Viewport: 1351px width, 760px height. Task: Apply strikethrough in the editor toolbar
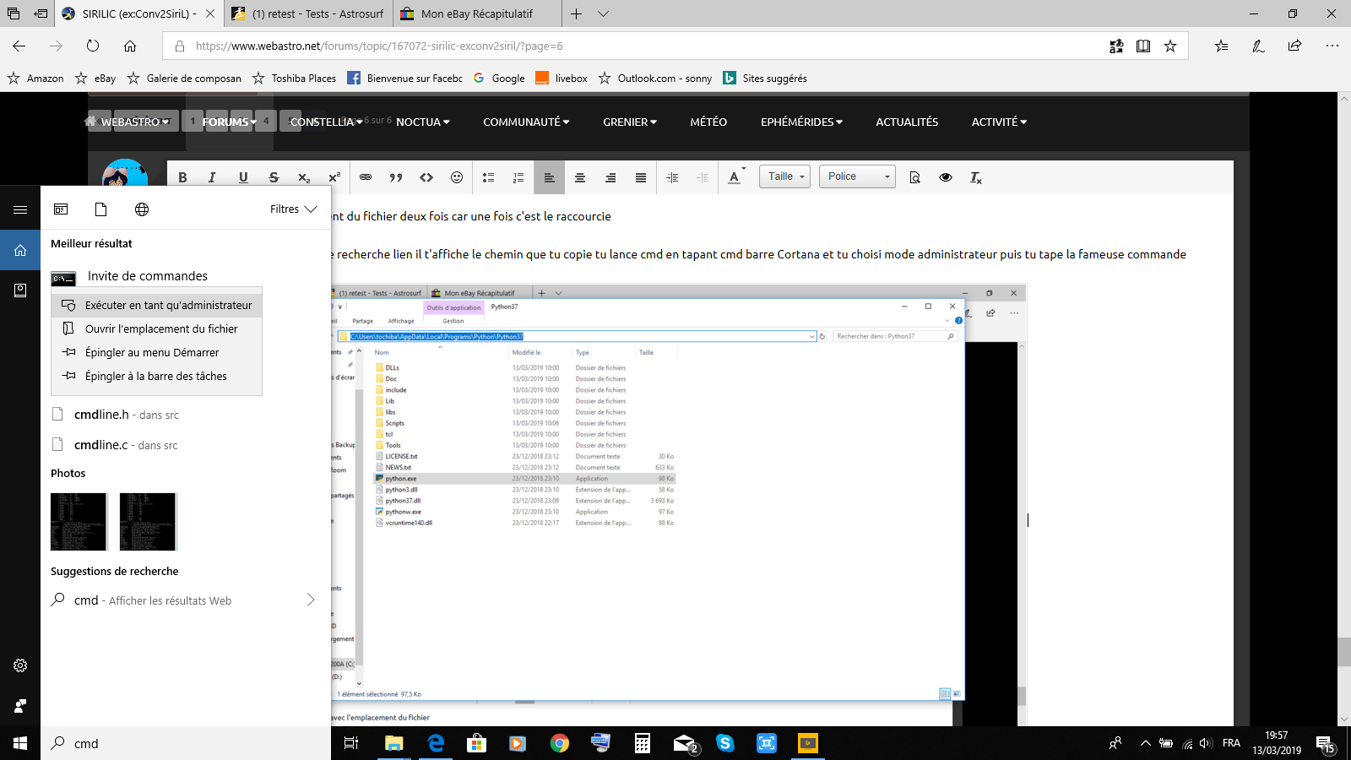[x=274, y=177]
